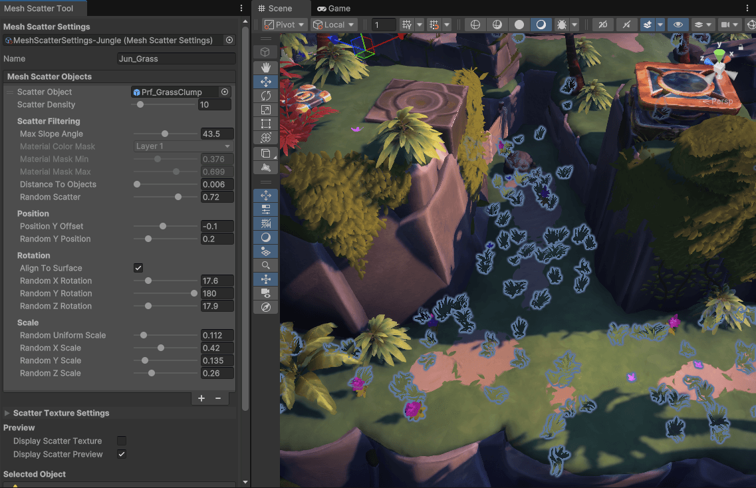Select the Scale tool
The image size is (756, 488).
(266, 110)
